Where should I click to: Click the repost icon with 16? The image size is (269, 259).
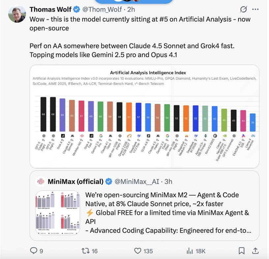point(85,251)
